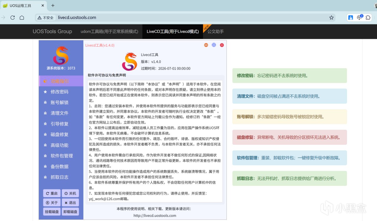Bookmark this page with the star icon
Image resolution: width=377 pixels, height=221 pixels.
331,18
